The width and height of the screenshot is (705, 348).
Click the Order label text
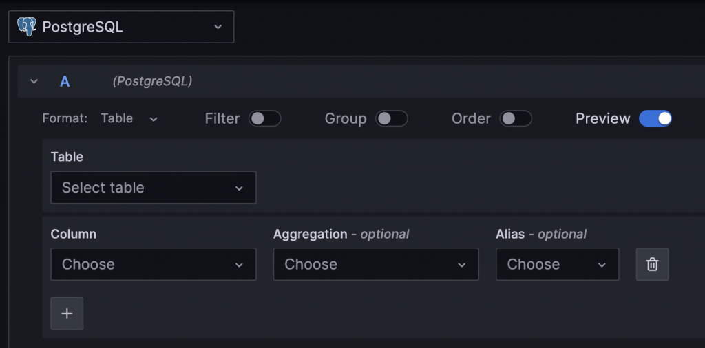tap(471, 118)
